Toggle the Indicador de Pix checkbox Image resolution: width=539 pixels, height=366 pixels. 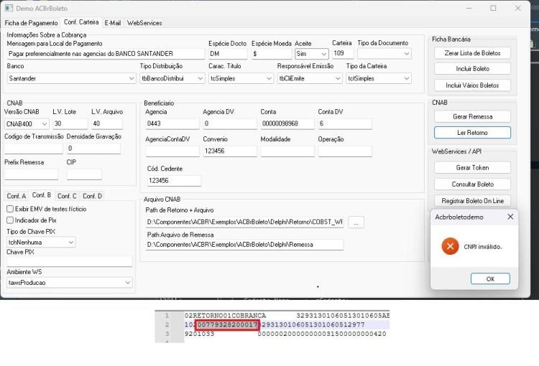tap(10, 220)
